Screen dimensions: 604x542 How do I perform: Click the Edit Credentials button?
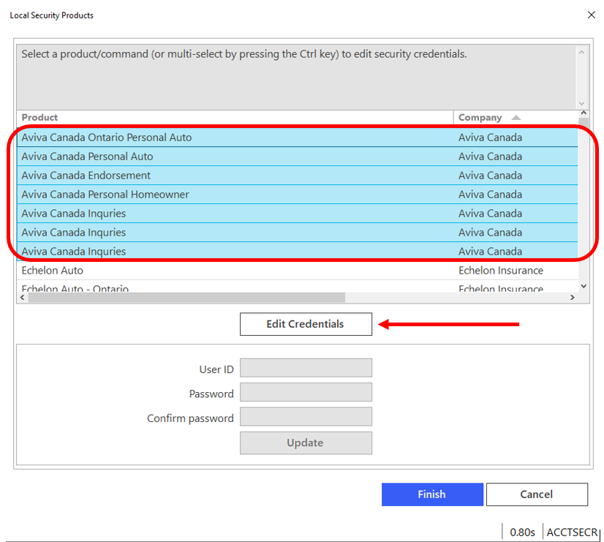306,324
